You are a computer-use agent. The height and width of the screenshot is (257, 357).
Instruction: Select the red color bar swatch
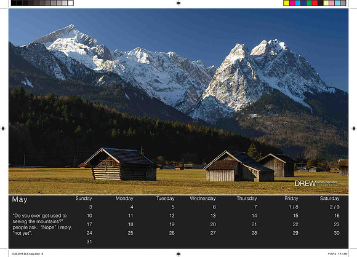[315, 3]
